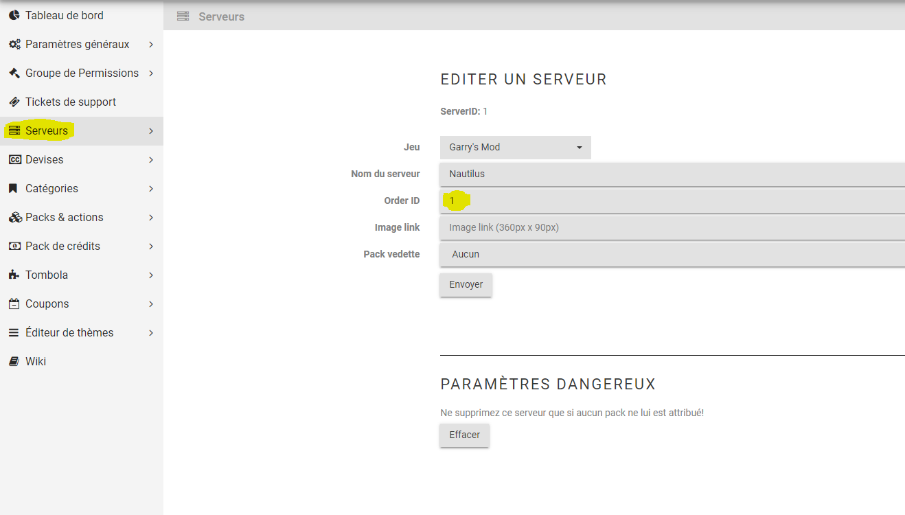
Task: Click the 'ServerID: 1' text
Action: coord(464,111)
